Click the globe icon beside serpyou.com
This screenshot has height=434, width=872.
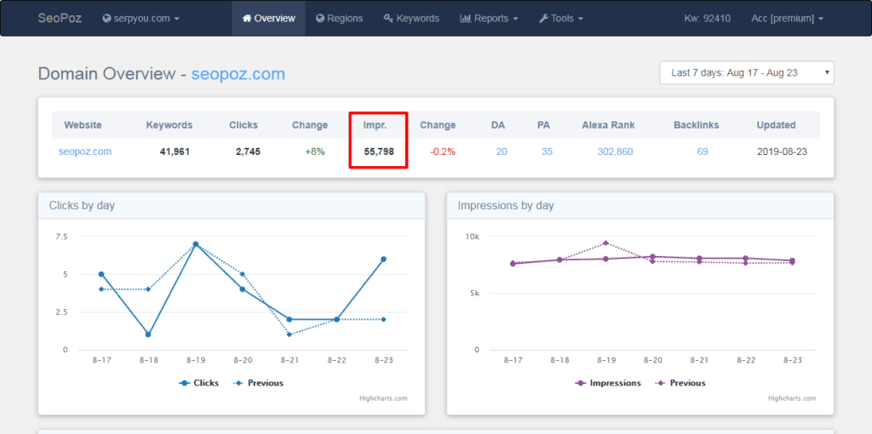pyautogui.click(x=106, y=19)
